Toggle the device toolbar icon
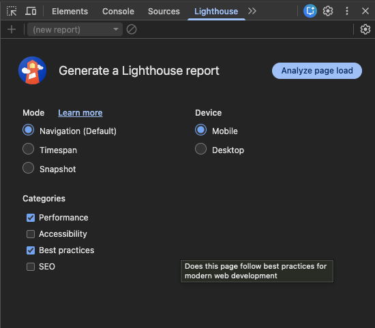 (x=31, y=11)
